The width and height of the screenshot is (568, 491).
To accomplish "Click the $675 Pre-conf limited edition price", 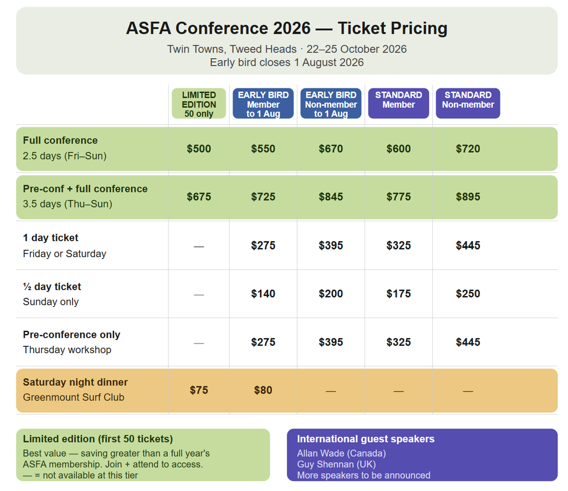I will tap(199, 197).
